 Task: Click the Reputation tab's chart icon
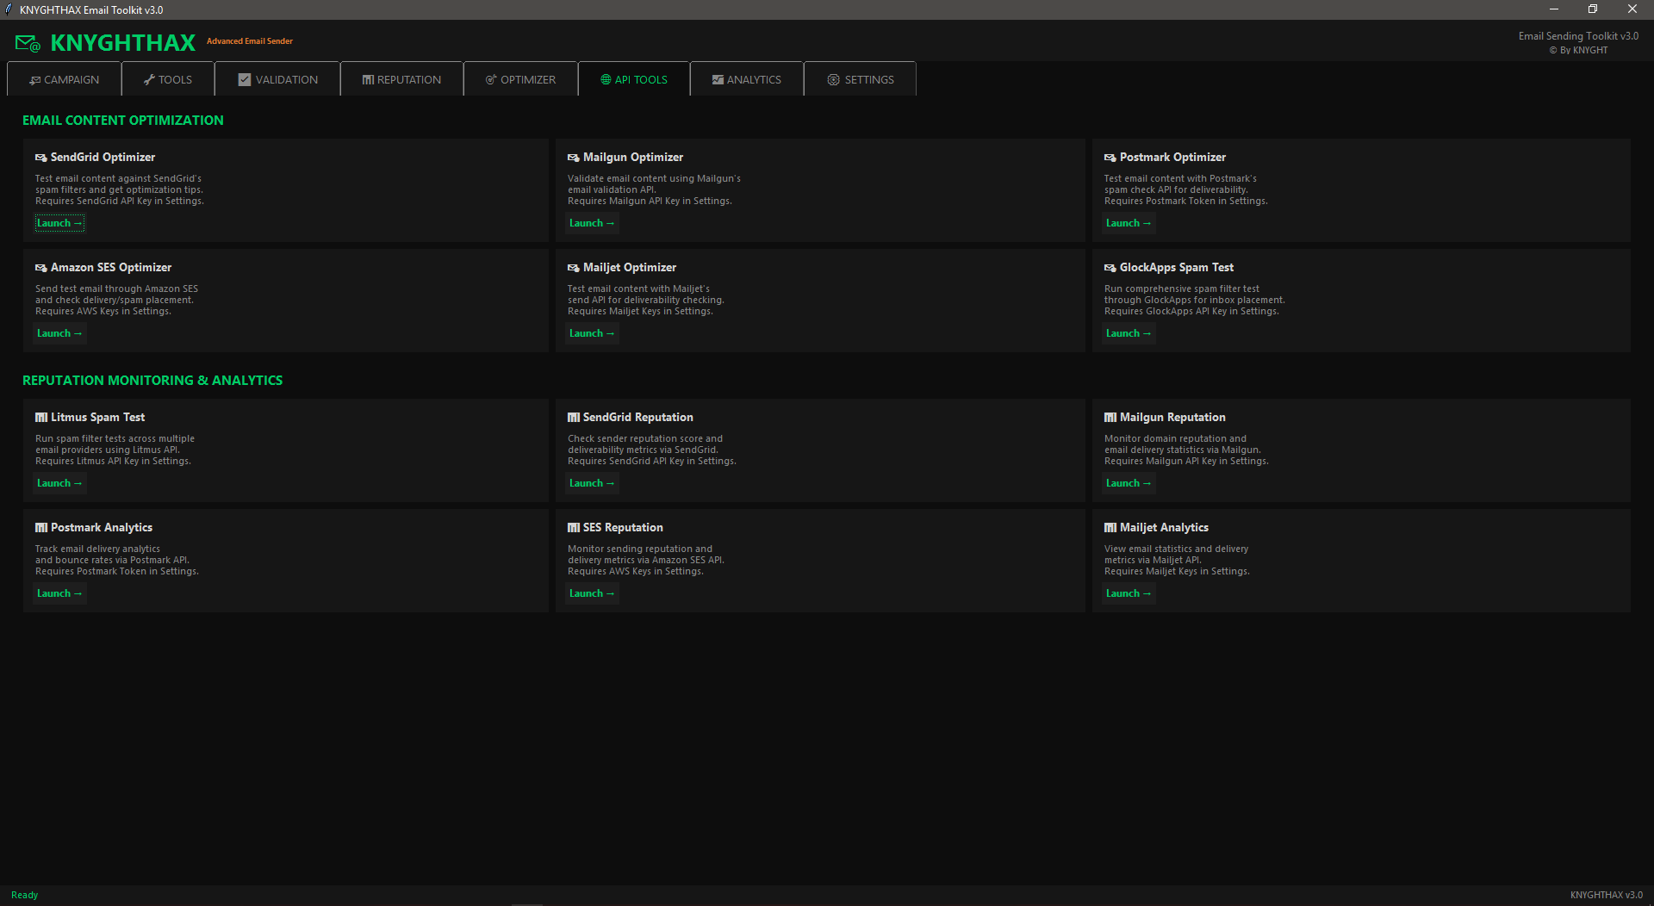368,80
